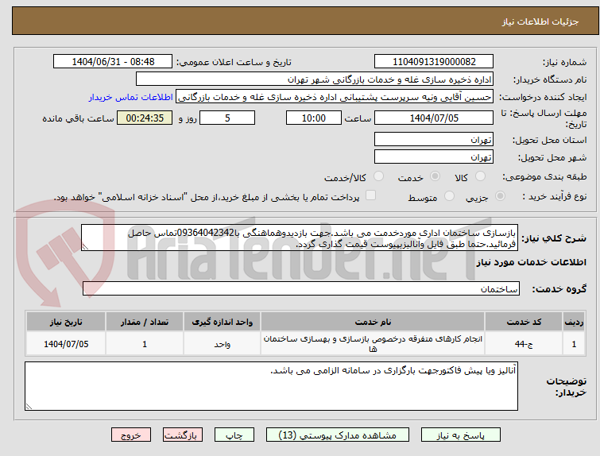Viewport: 600px width, 456px height.
Task: Click the unit cell واحد
Action: click(x=222, y=344)
